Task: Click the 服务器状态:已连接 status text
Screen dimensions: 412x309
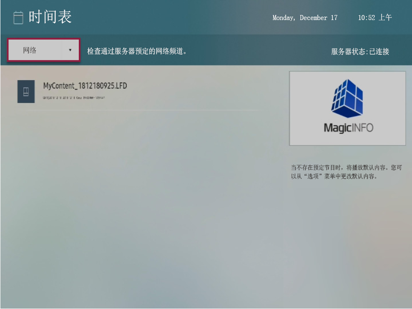Action: pyautogui.click(x=360, y=52)
